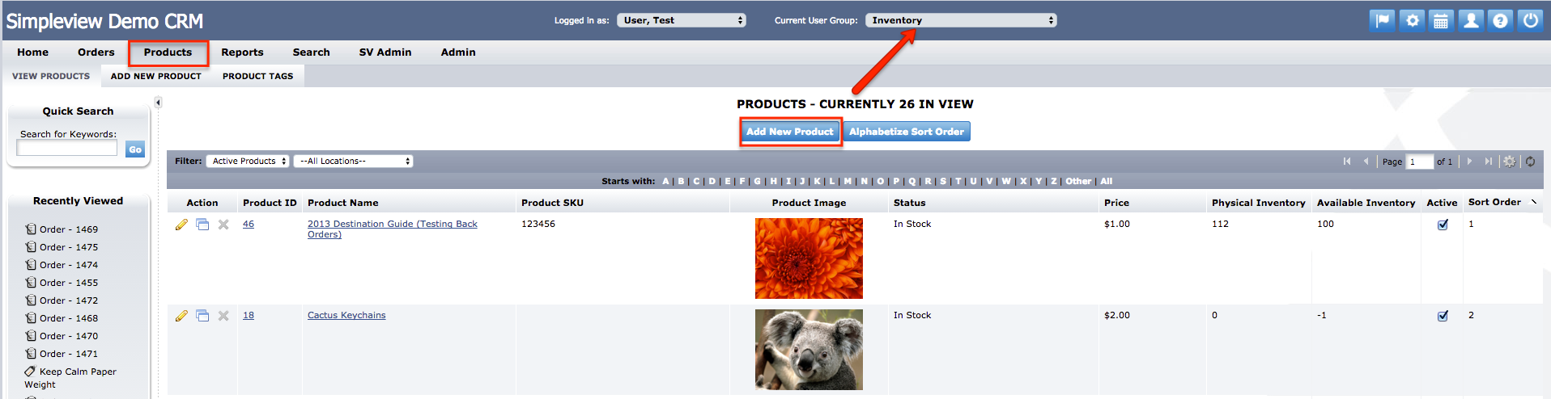Screen dimensions: 1551x399
Task: Filter products starting with letter A
Action: click(666, 182)
